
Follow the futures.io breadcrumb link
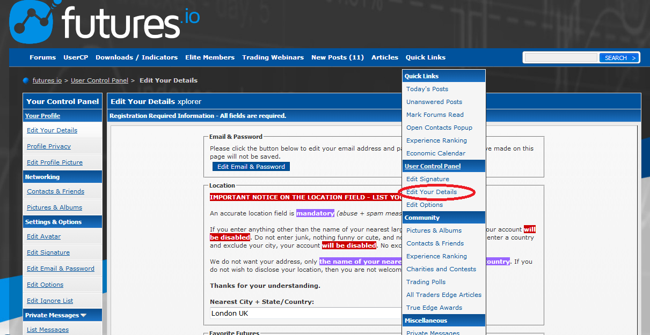point(47,80)
